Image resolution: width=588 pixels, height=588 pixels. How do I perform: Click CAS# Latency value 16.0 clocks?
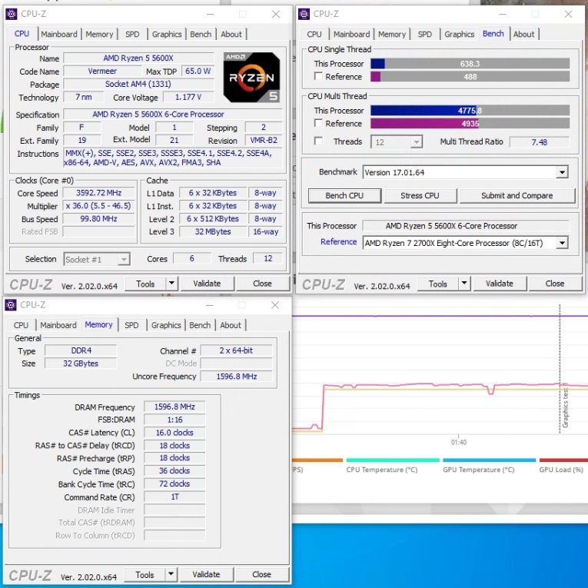(174, 433)
